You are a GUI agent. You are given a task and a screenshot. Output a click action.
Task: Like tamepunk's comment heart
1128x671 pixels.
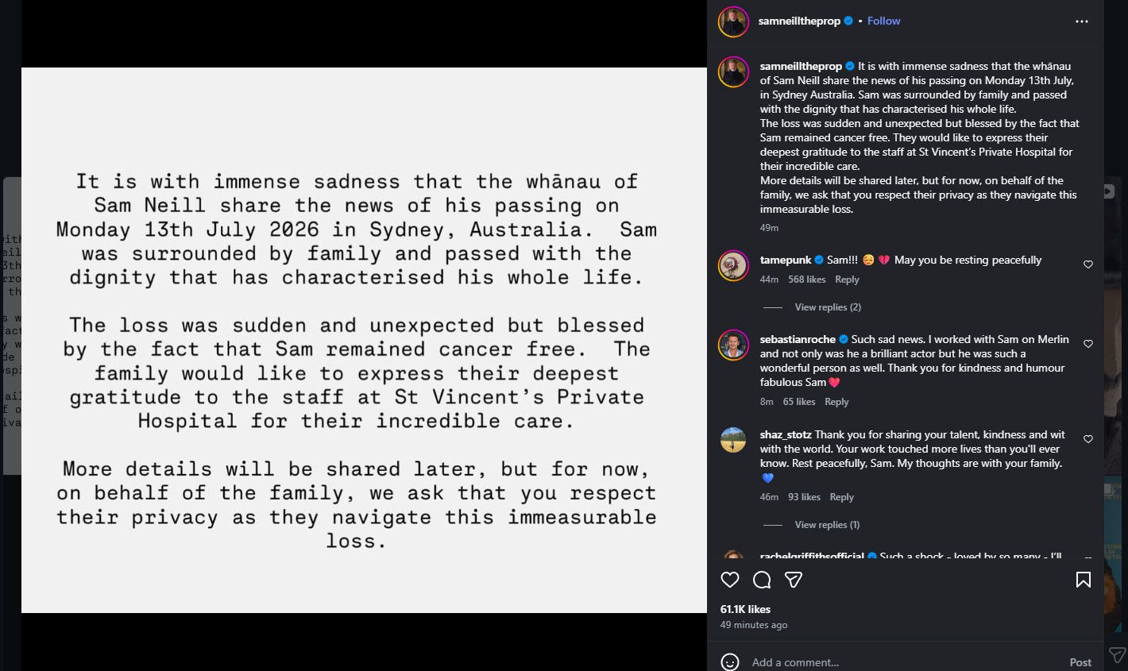tap(1088, 264)
